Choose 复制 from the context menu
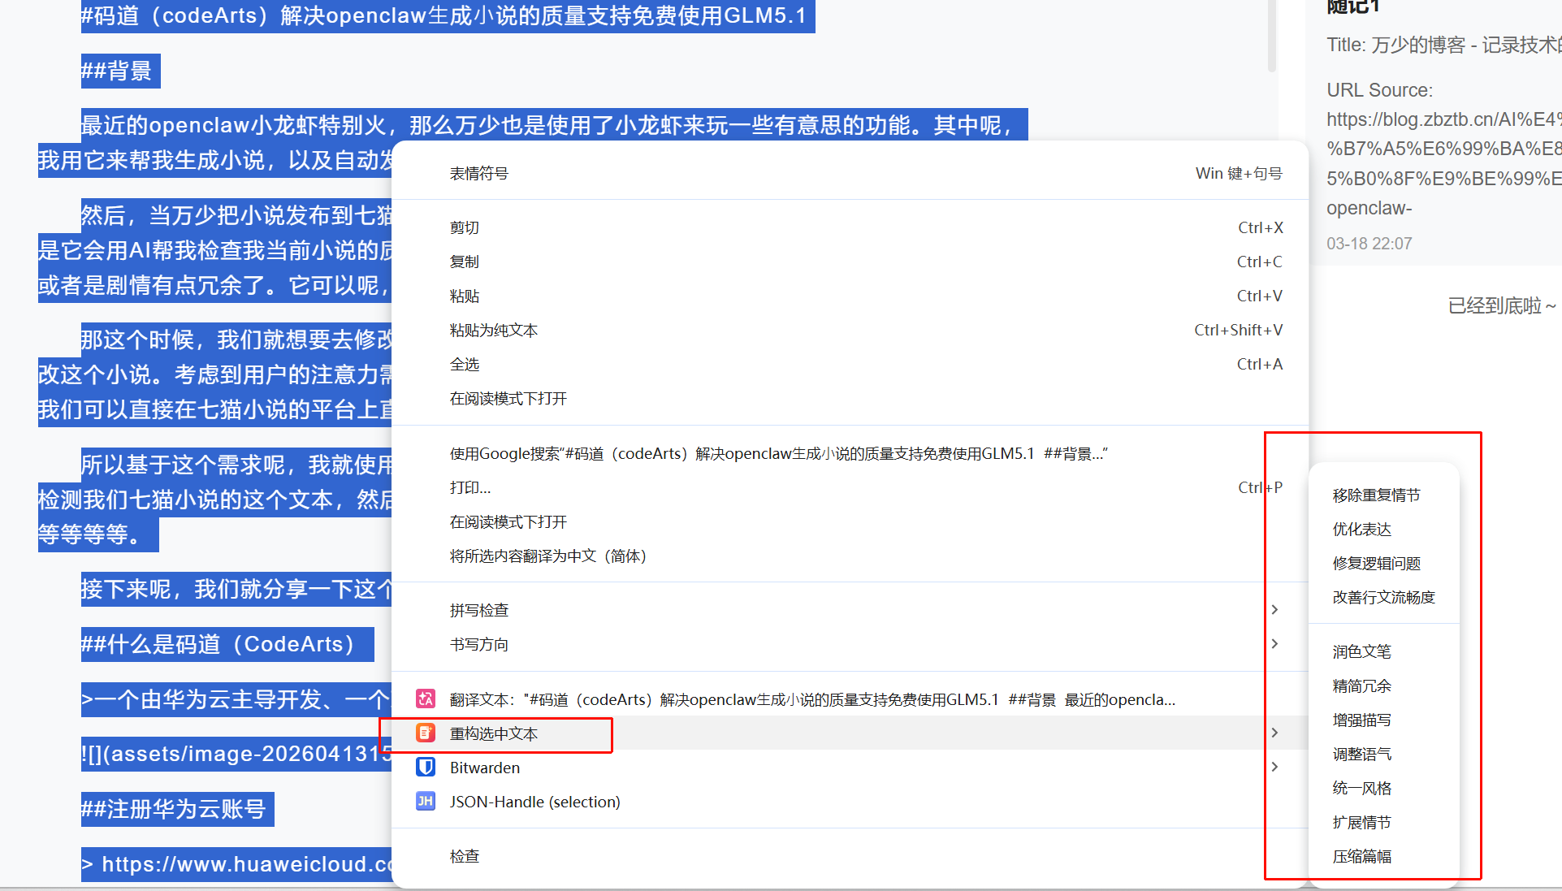This screenshot has height=891, width=1562. point(465,262)
